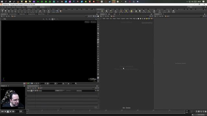Select the Sky Light shelf tool
The image size is (207, 116).
point(136,12)
